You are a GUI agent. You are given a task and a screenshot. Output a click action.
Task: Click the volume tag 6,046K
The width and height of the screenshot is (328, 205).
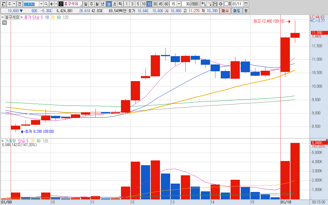pyautogui.click(x=319, y=143)
